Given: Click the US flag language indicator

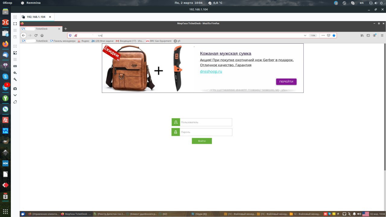Looking at the screenshot, I should [365, 214].
